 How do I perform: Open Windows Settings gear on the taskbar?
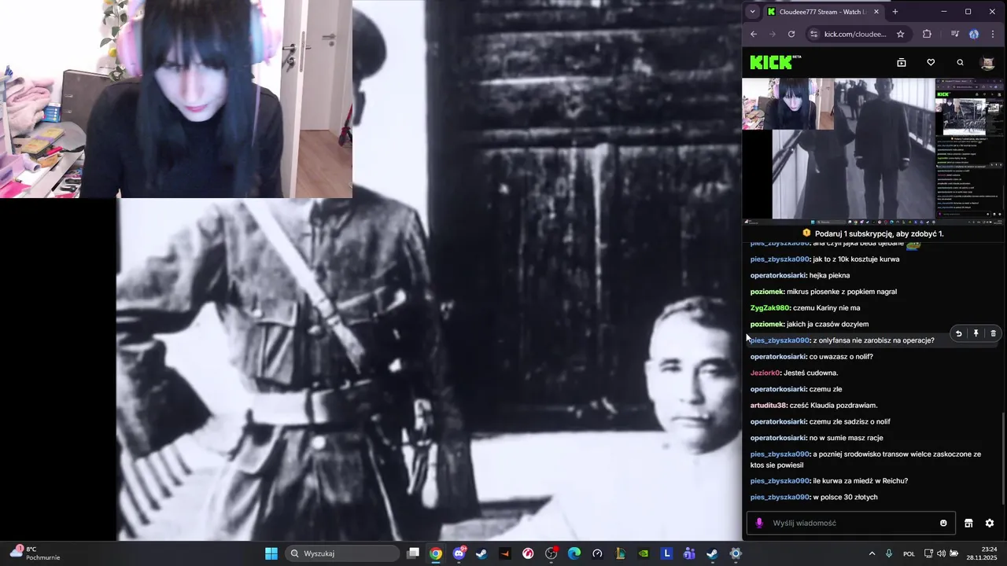[736, 553]
